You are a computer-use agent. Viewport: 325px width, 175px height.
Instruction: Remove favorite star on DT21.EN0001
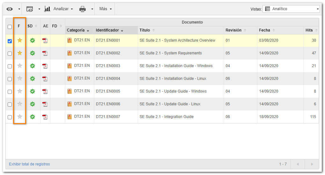point(20,40)
